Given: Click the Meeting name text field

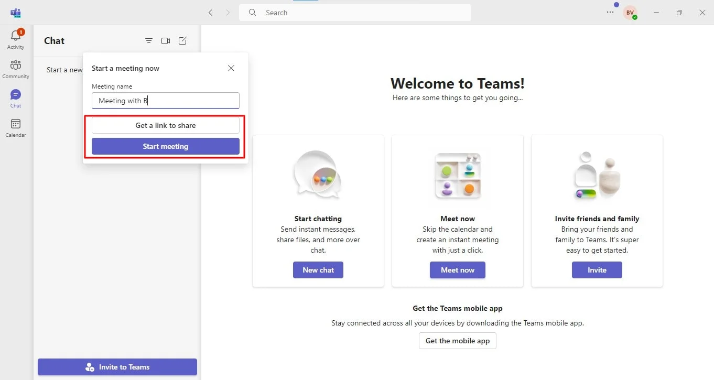Looking at the screenshot, I should click(x=166, y=101).
